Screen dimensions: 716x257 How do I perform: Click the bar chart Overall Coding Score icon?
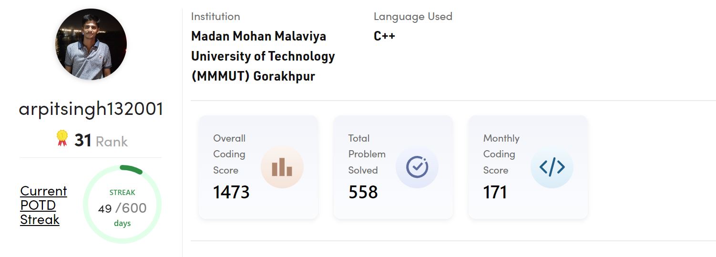[x=282, y=167]
